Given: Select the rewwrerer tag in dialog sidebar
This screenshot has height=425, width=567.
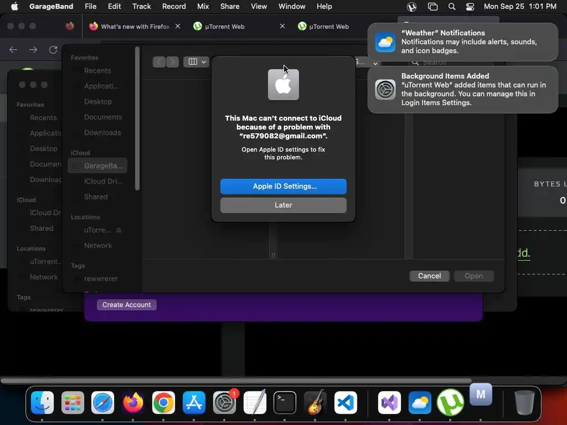Looking at the screenshot, I should click(97, 279).
